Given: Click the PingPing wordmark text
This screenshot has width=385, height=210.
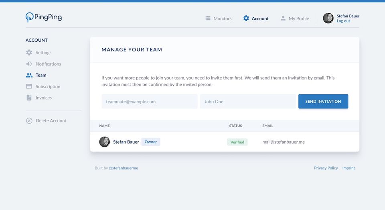Looking at the screenshot, I should [x=48, y=17].
